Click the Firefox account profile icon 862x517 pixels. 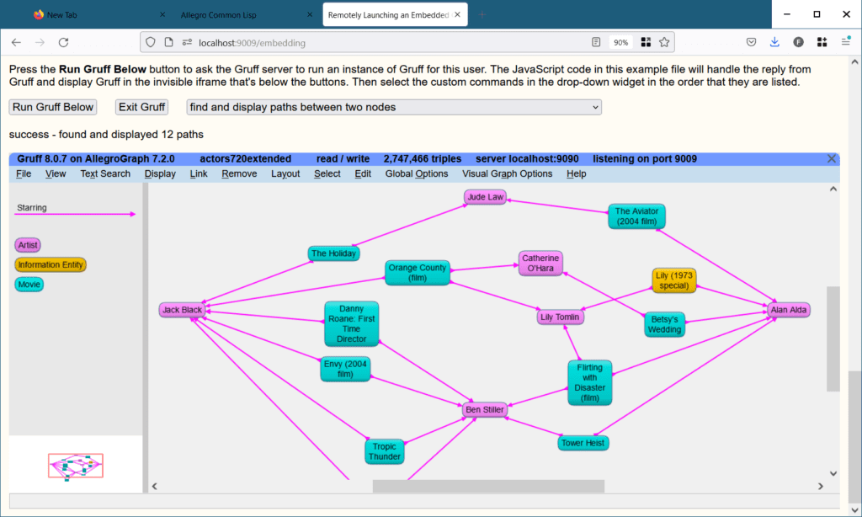tap(798, 42)
